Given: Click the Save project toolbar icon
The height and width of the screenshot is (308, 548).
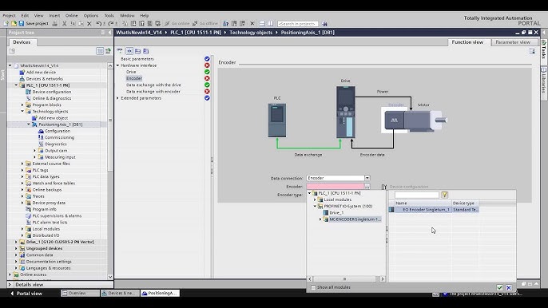Looking at the screenshot, I should click(22, 23).
